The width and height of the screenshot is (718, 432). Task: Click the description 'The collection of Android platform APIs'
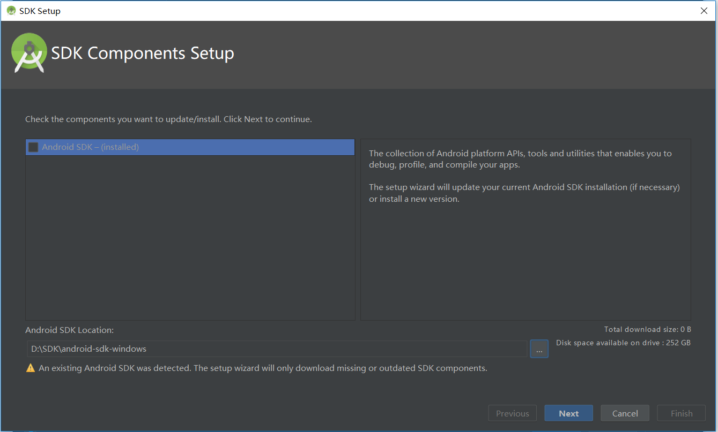520,159
